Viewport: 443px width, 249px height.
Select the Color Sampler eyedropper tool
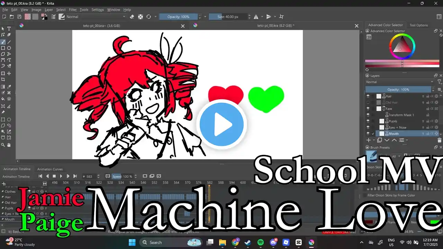pyautogui.click(x=9, y=87)
